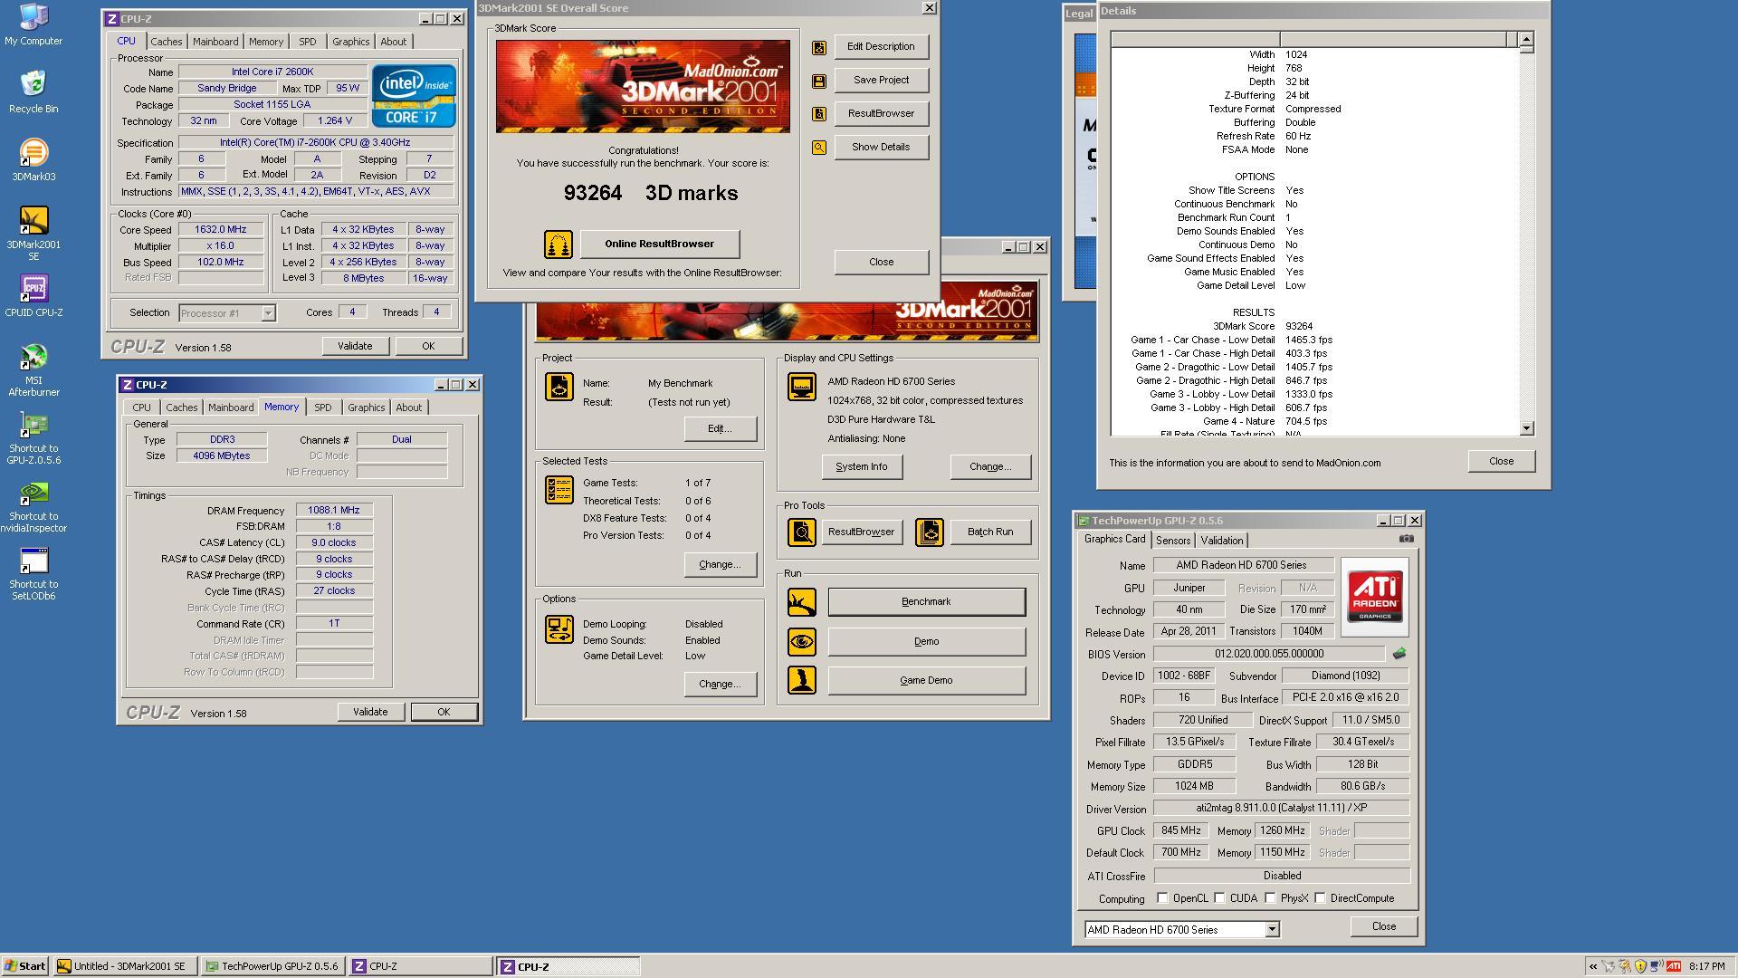Launch the 3DMark2001 SE desktop shortcut
The width and height of the screenshot is (1738, 978).
[33, 233]
